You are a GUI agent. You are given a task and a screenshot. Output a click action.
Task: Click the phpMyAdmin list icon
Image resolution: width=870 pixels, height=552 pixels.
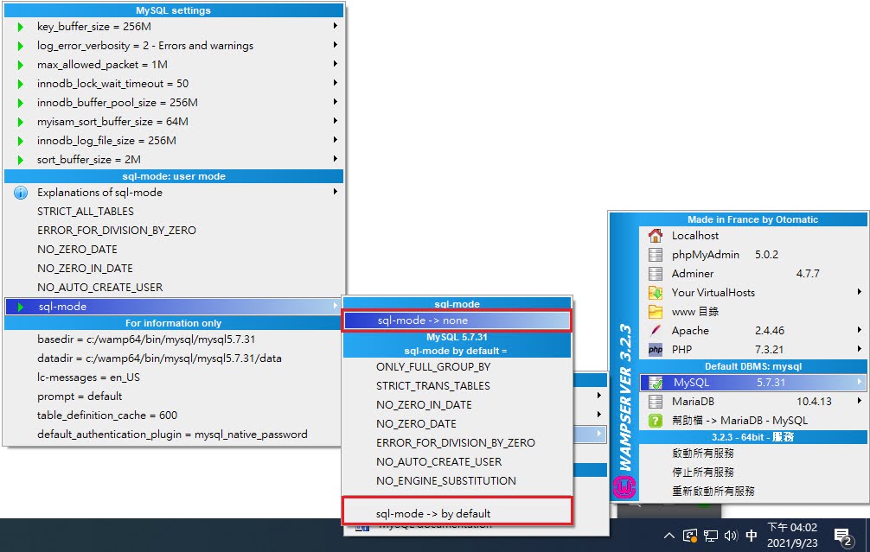pos(656,254)
